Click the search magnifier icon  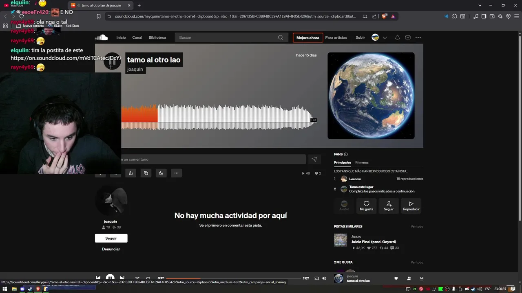tap(281, 37)
